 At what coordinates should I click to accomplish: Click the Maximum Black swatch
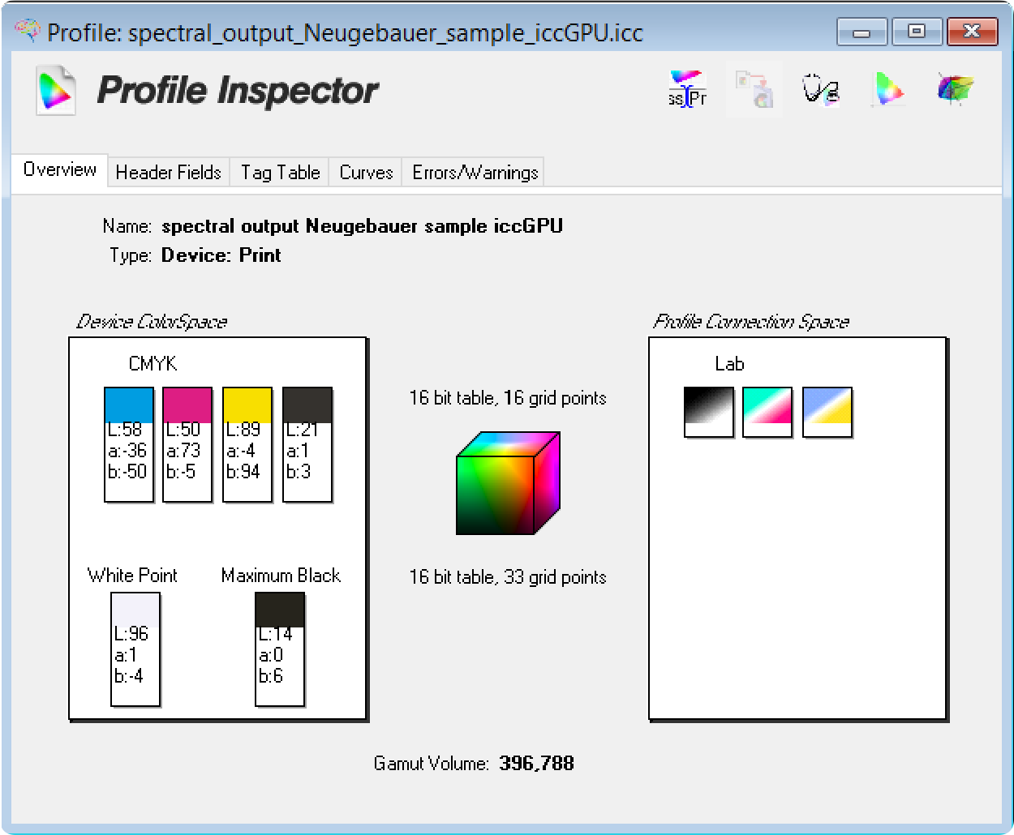[280, 610]
